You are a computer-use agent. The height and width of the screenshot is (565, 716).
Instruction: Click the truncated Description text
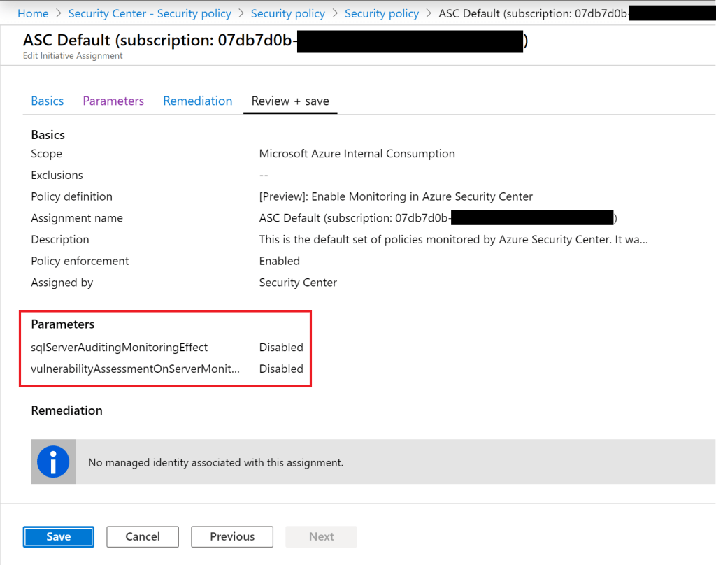pyautogui.click(x=453, y=239)
